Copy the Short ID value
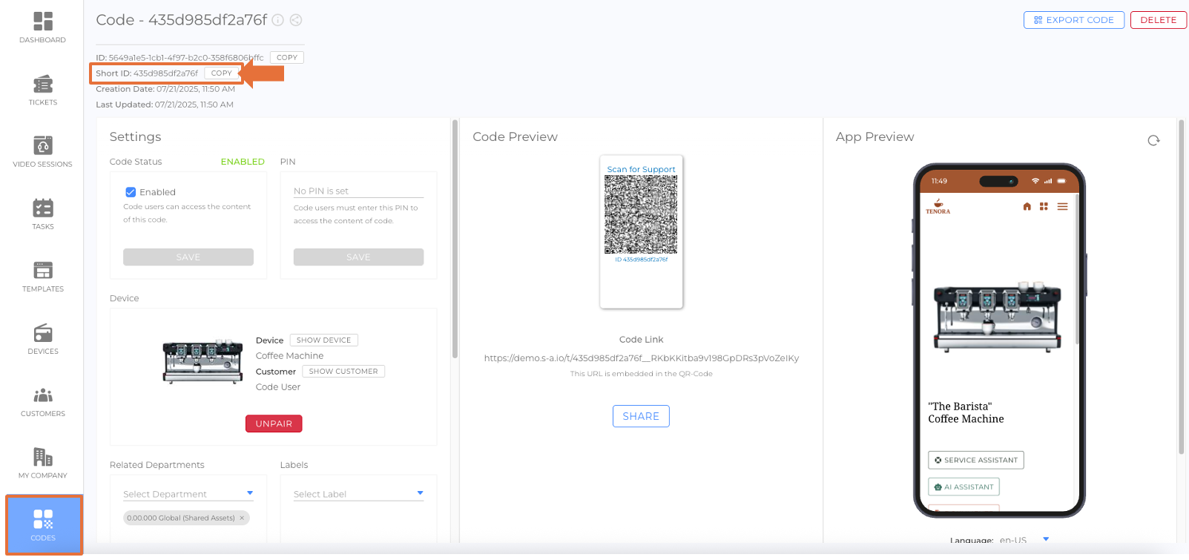 pyautogui.click(x=221, y=73)
